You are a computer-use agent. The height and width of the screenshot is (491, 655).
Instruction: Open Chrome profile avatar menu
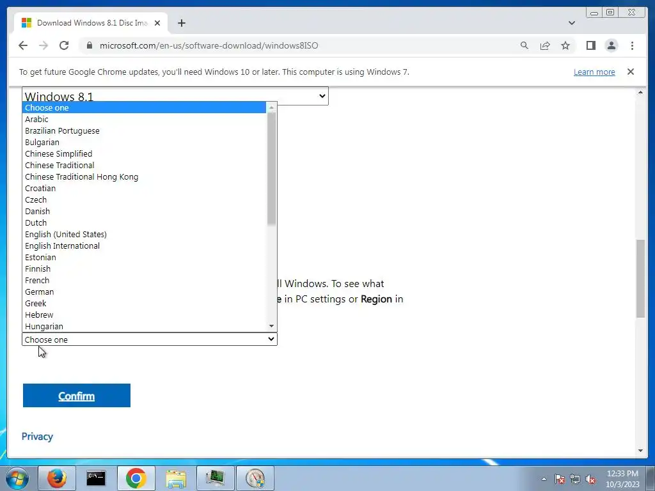tap(611, 45)
